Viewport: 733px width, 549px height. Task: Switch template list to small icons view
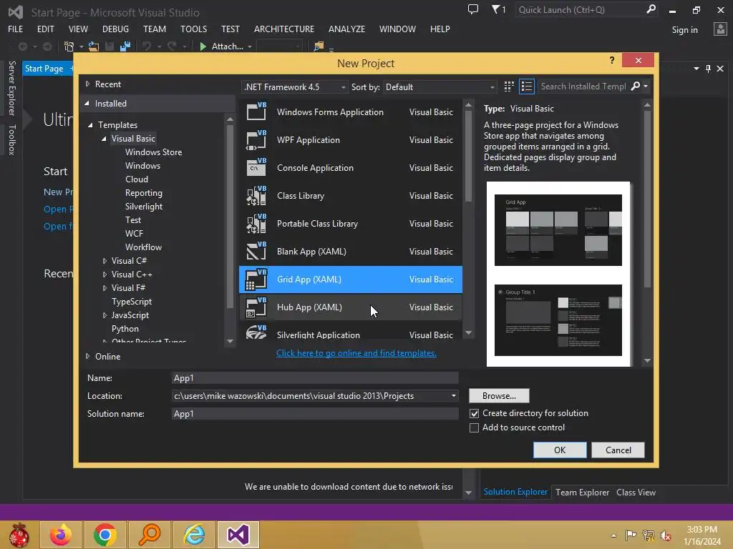coord(509,86)
